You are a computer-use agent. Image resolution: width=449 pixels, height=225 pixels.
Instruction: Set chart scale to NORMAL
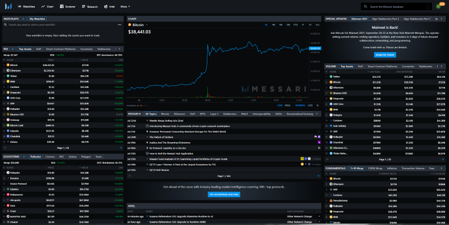coord(300,105)
